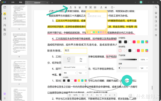Switch to the 劳动合同 document tab
This screenshot has width=161, height=101.
(x=37, y=3)
